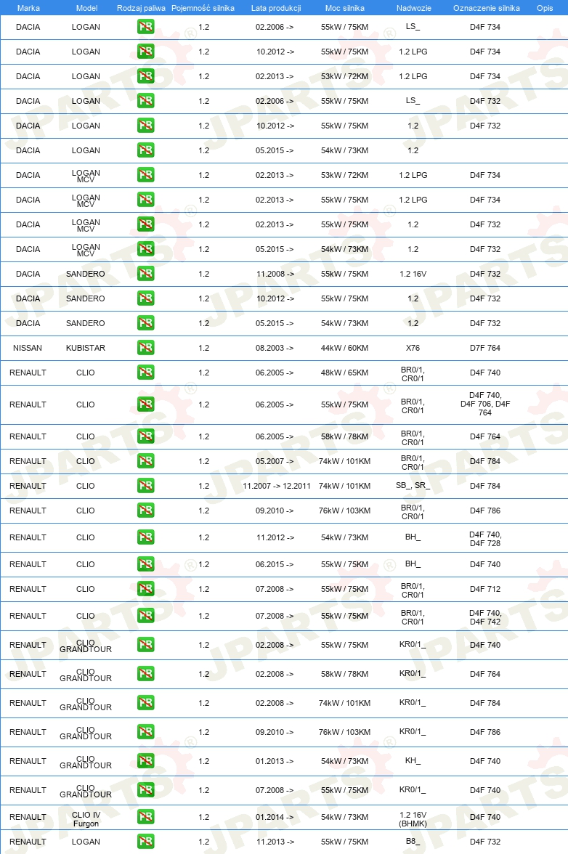The image size is (568, 854).
Task: Click the Oznaczenie silnika column header
Action: 487,7
